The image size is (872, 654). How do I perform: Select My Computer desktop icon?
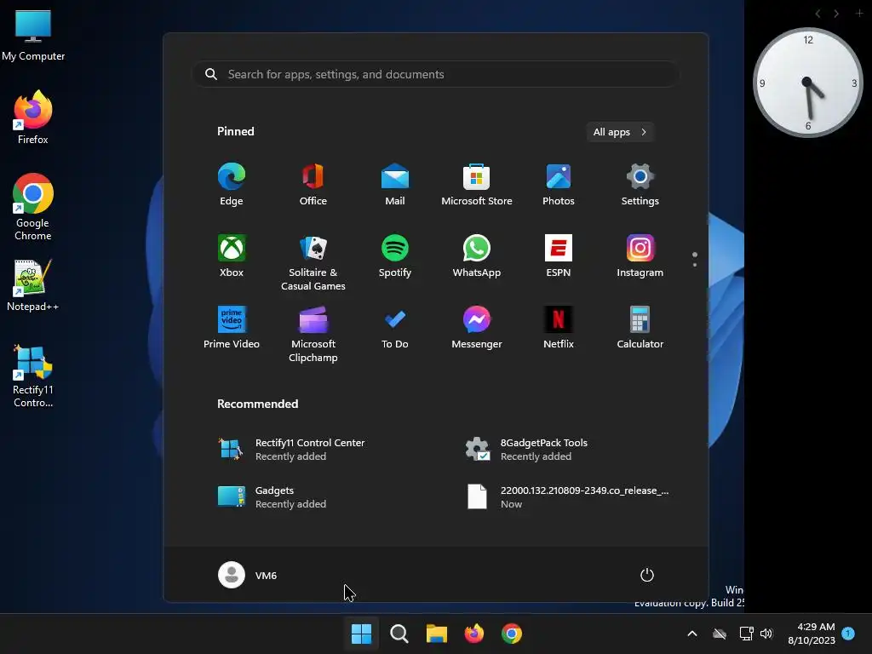pyautogui.click(x=33, y=36)
